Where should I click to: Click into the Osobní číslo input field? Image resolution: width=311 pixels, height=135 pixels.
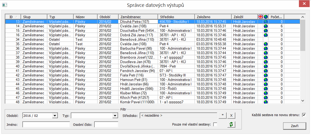click(106, 124)
